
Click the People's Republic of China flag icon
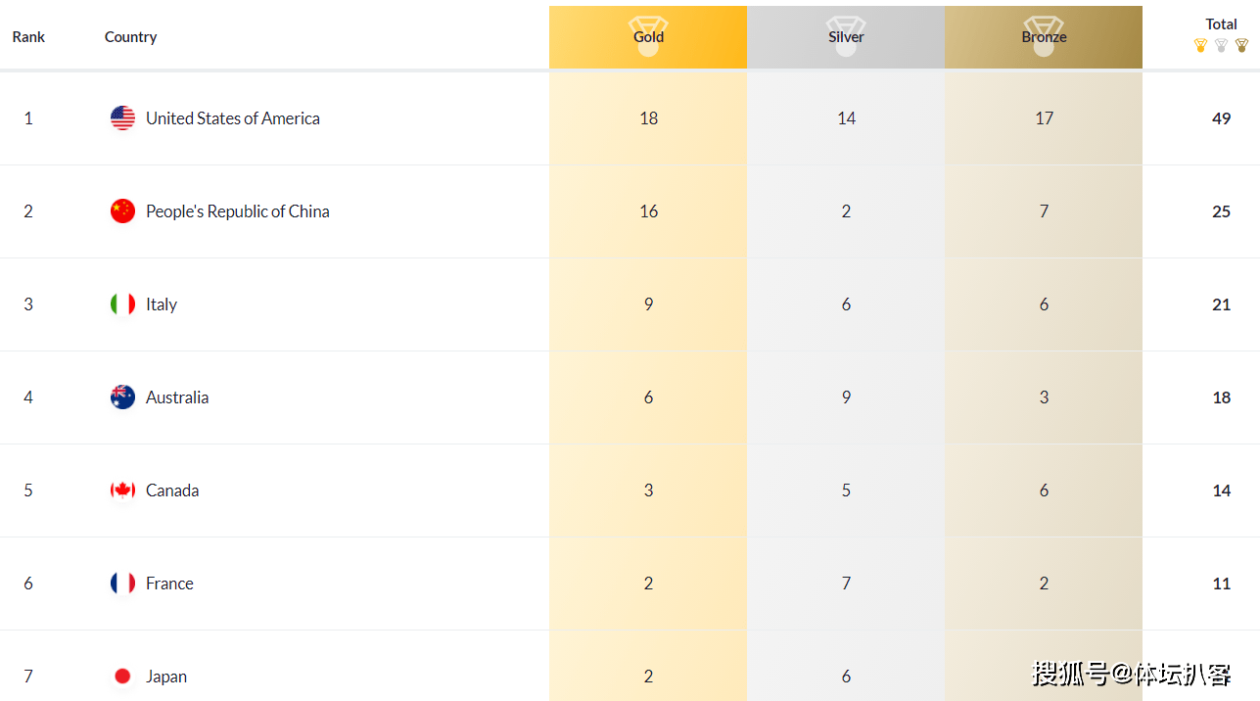coord(122,211)
